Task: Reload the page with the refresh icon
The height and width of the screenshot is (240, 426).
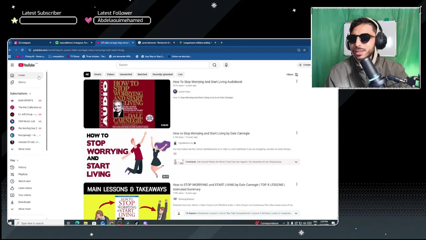Action: point(22,50)
